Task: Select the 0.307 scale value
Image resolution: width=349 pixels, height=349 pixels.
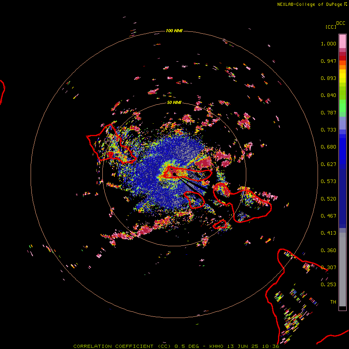Action: (328, 268)
